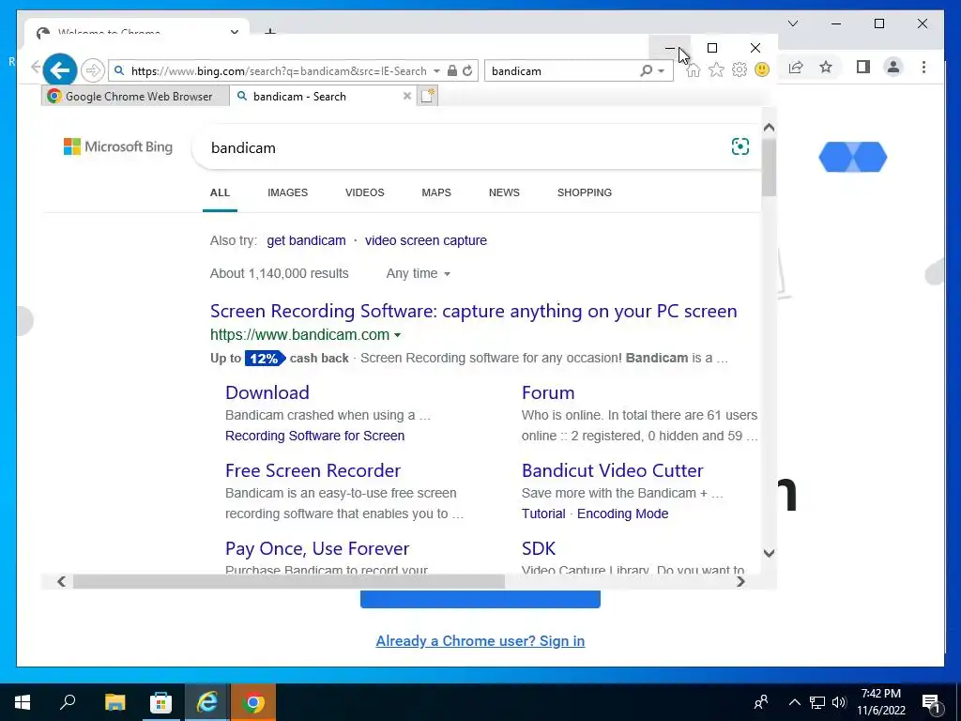
Task: Click the volume speaker tray icon
Action: click(x=840, y=702)
